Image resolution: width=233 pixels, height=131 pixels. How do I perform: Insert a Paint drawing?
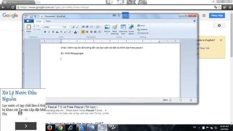(x=115, y=29)
